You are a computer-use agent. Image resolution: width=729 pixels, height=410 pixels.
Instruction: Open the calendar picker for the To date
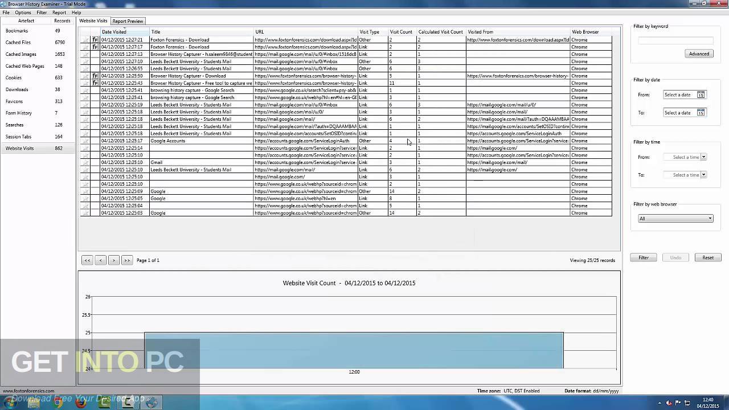click(701, 112)
